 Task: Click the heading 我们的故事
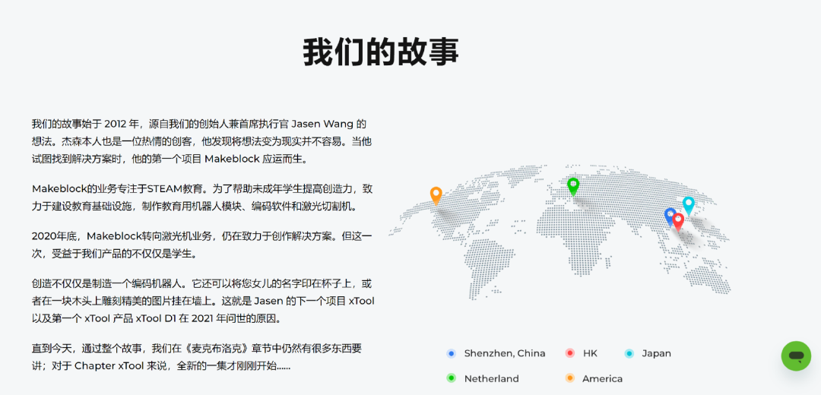381,52
